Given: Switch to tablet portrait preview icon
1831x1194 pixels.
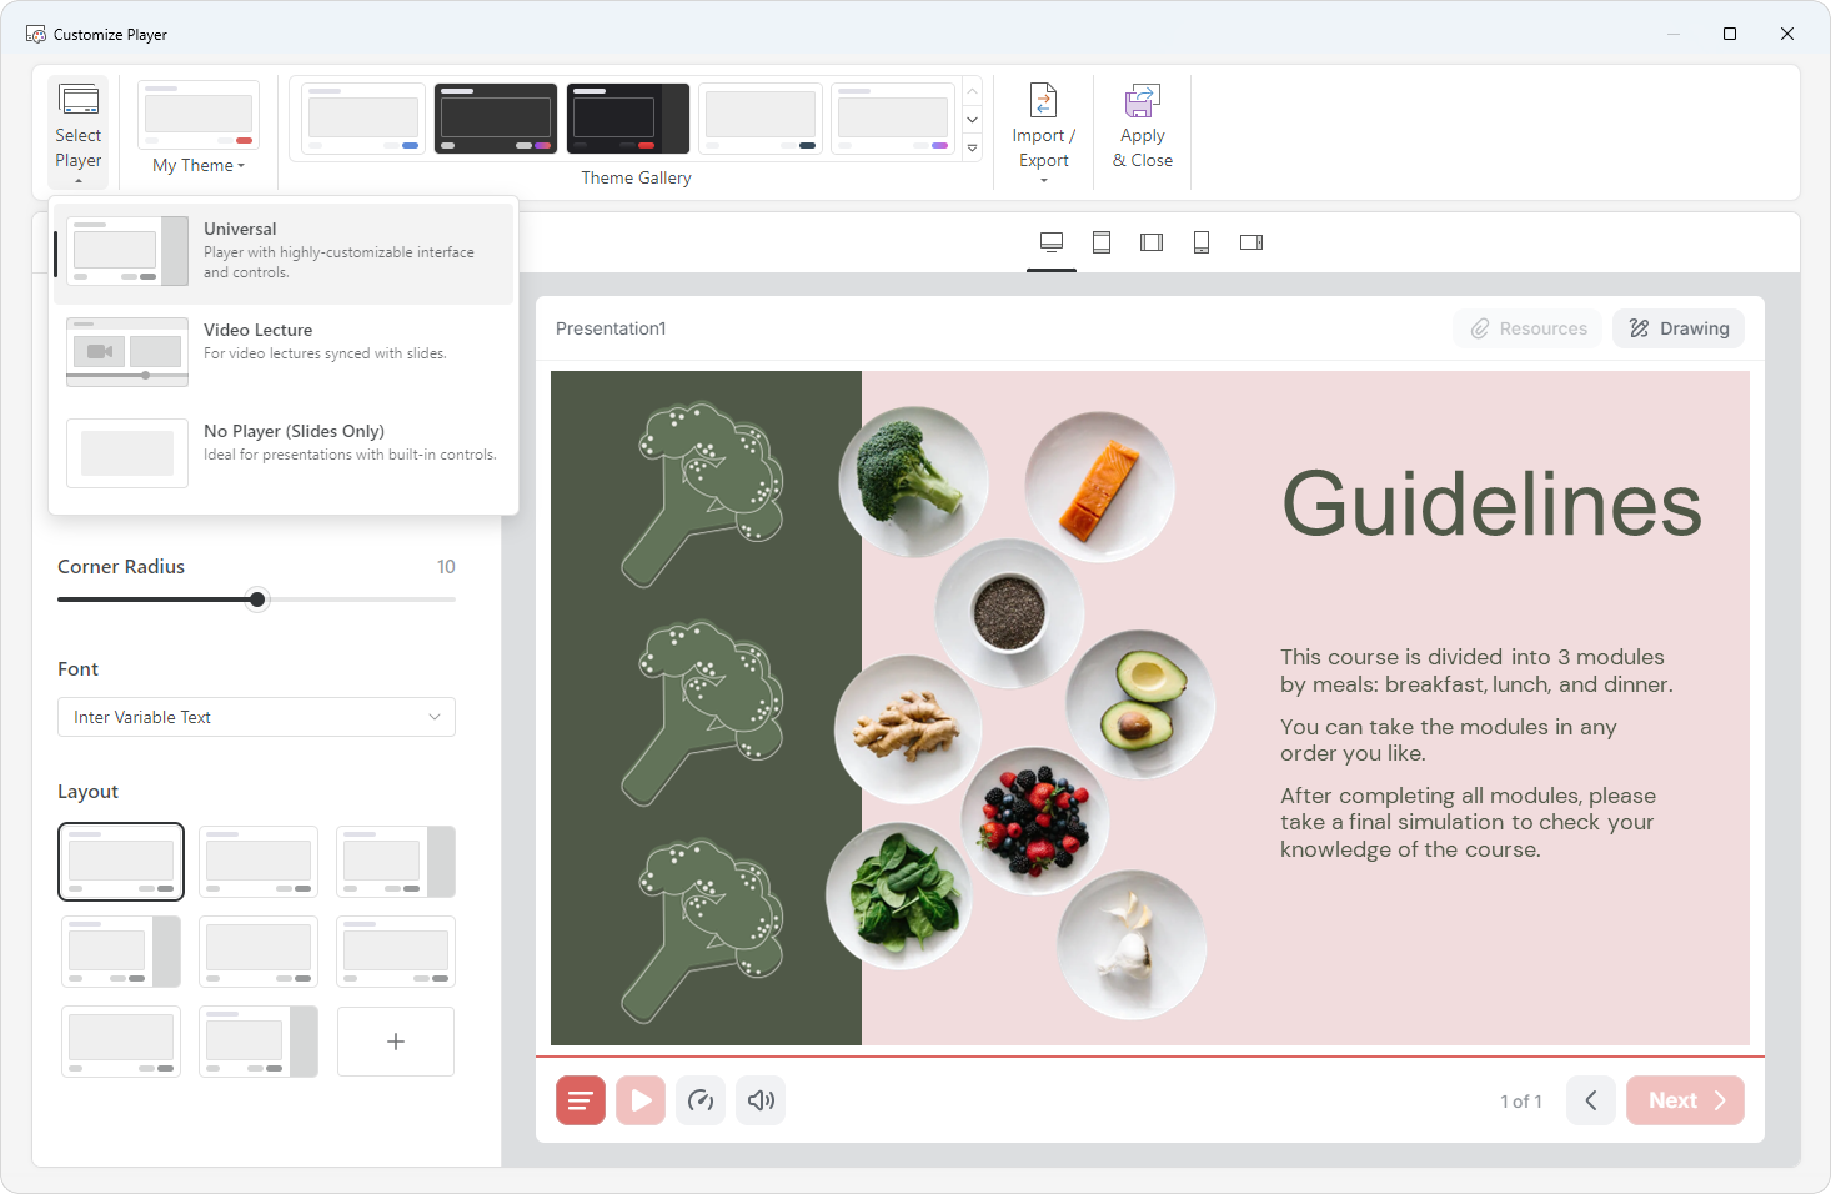Looking at the screenshot, I should (1101, 242).
